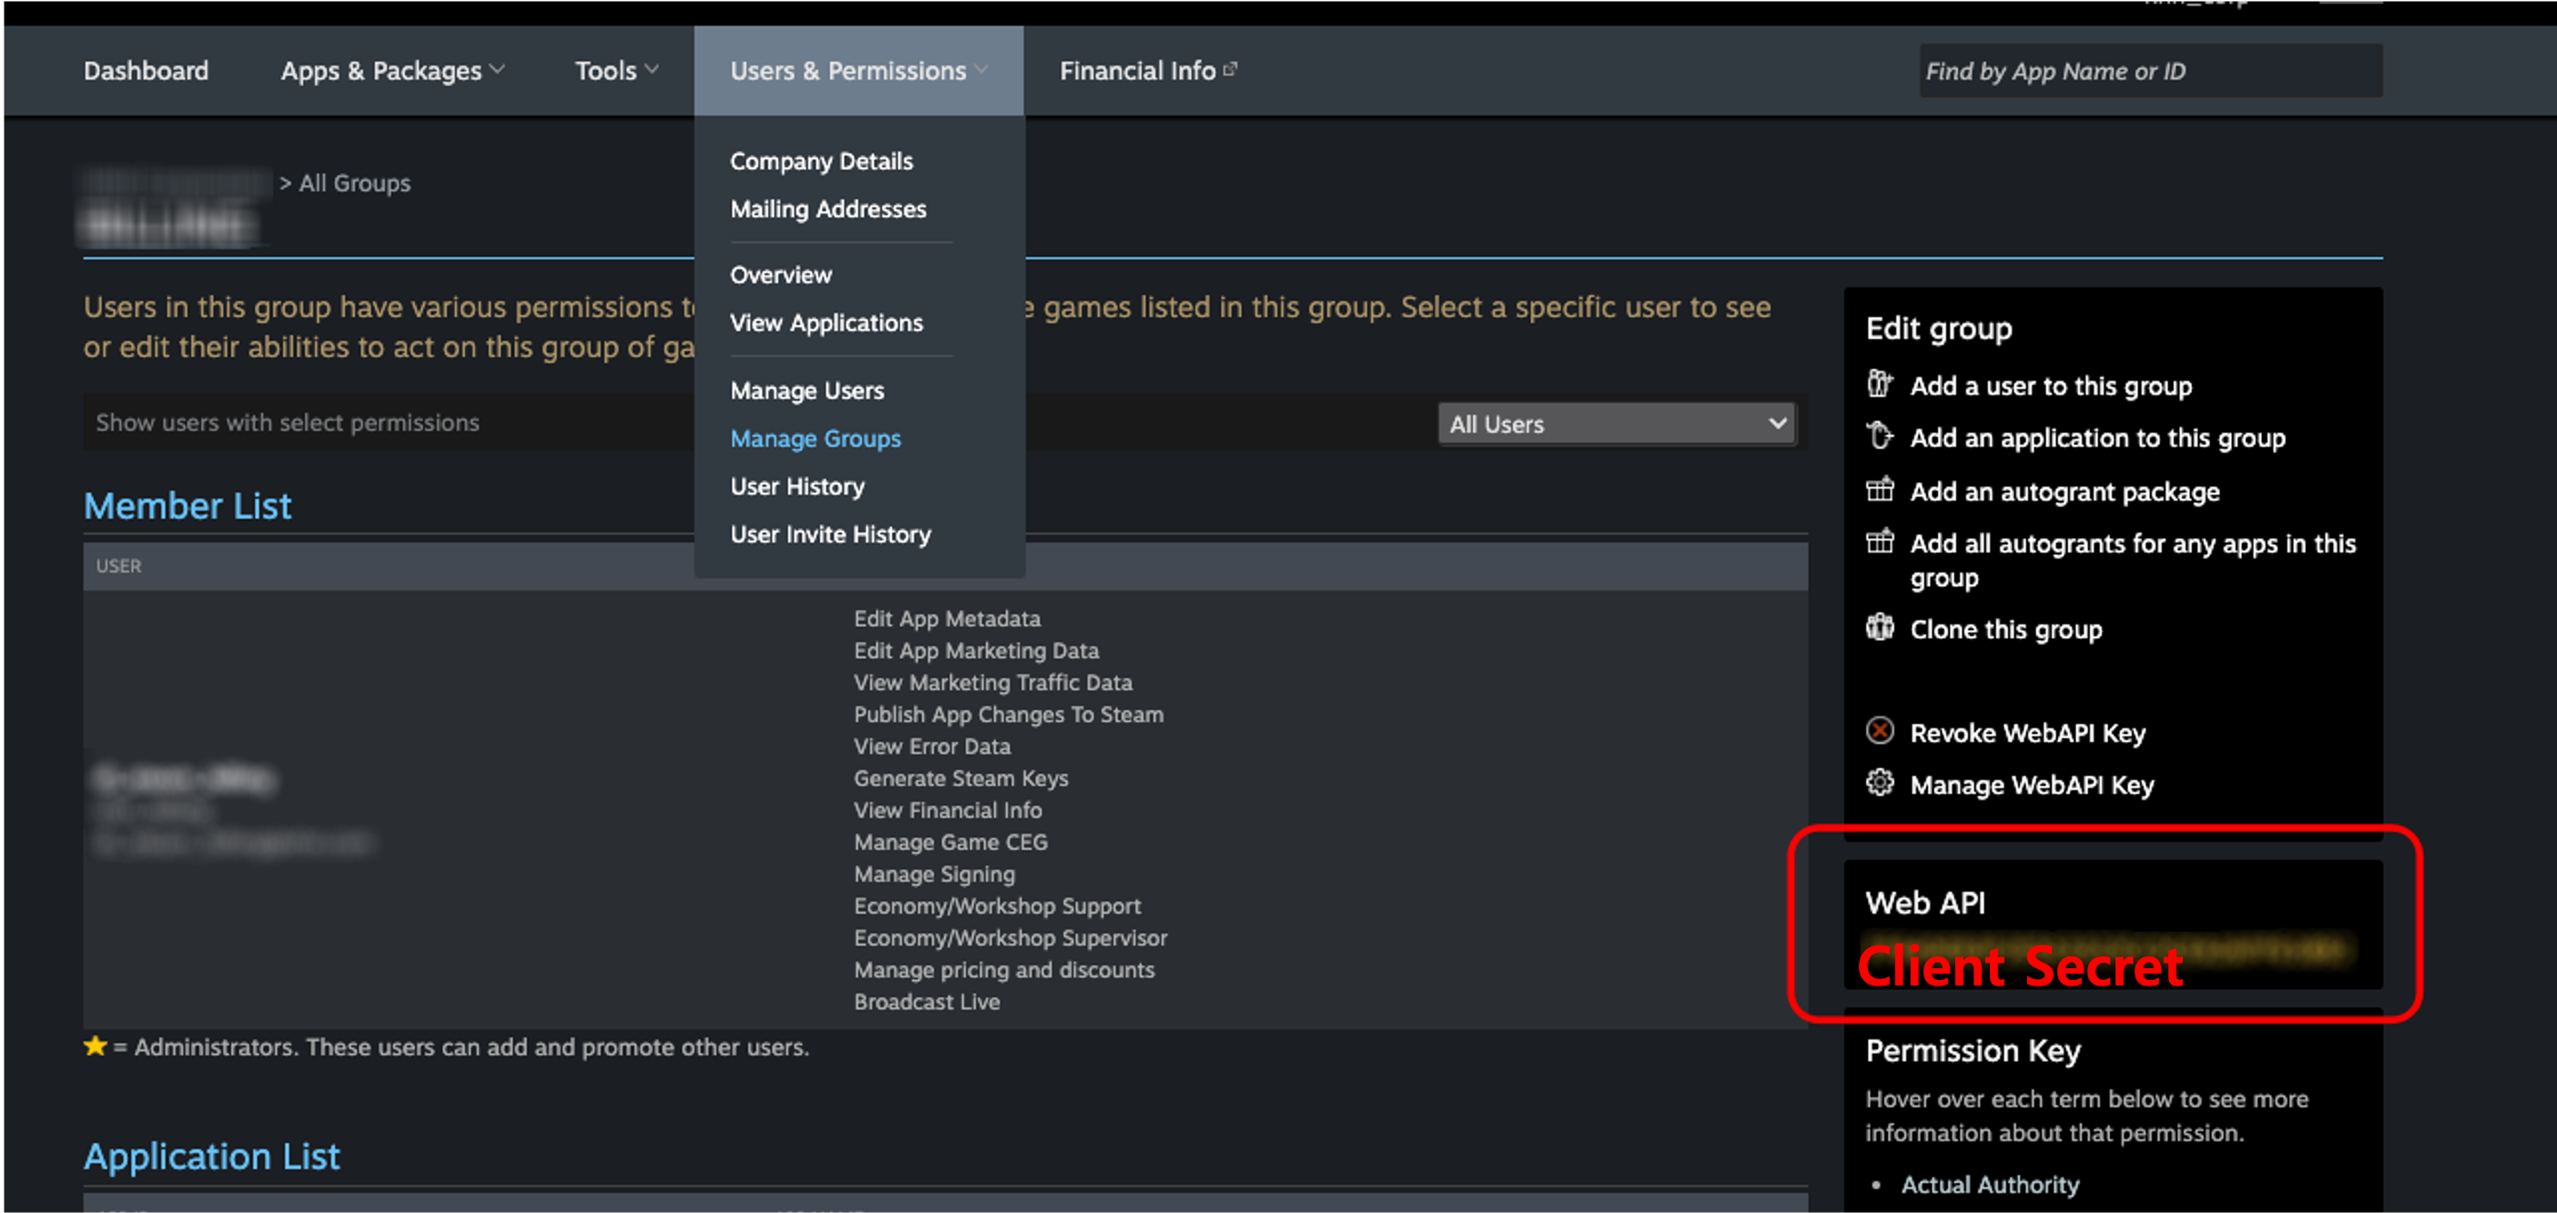2557x1213 pixels.
Task: Expand the Apps & Packages menu
Action: [393, 72]
